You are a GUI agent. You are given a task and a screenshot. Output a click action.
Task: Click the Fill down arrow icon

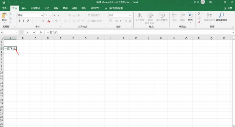pyautogui.click(x=199, y=18)
